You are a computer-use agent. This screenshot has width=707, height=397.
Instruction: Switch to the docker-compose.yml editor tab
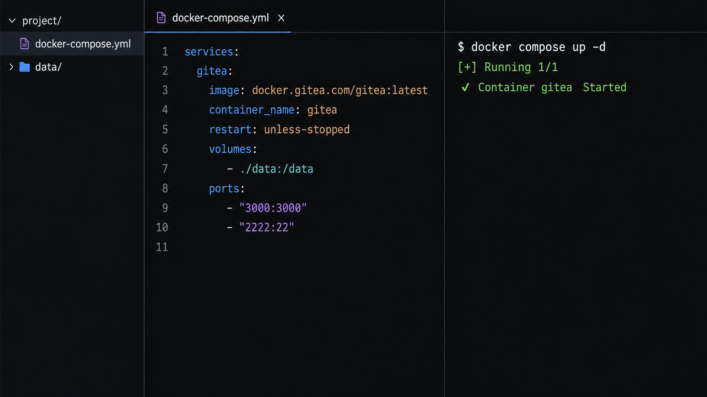(217, 18)
